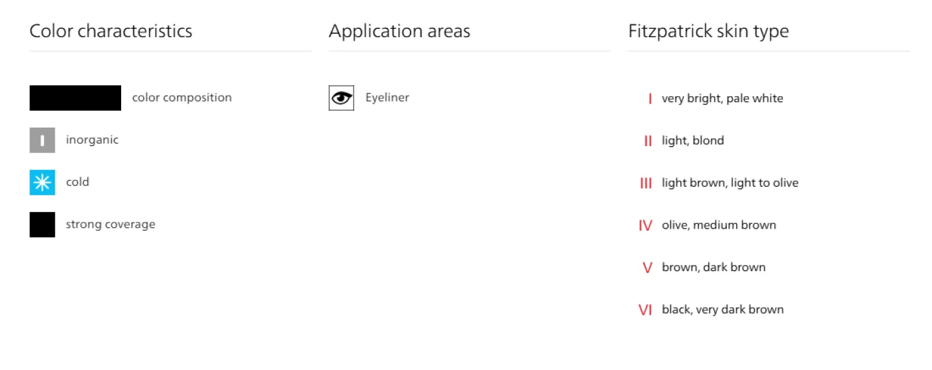
Task: Click the Eyeliner label text
Action: pyautogui.click(x=387, y=98)
